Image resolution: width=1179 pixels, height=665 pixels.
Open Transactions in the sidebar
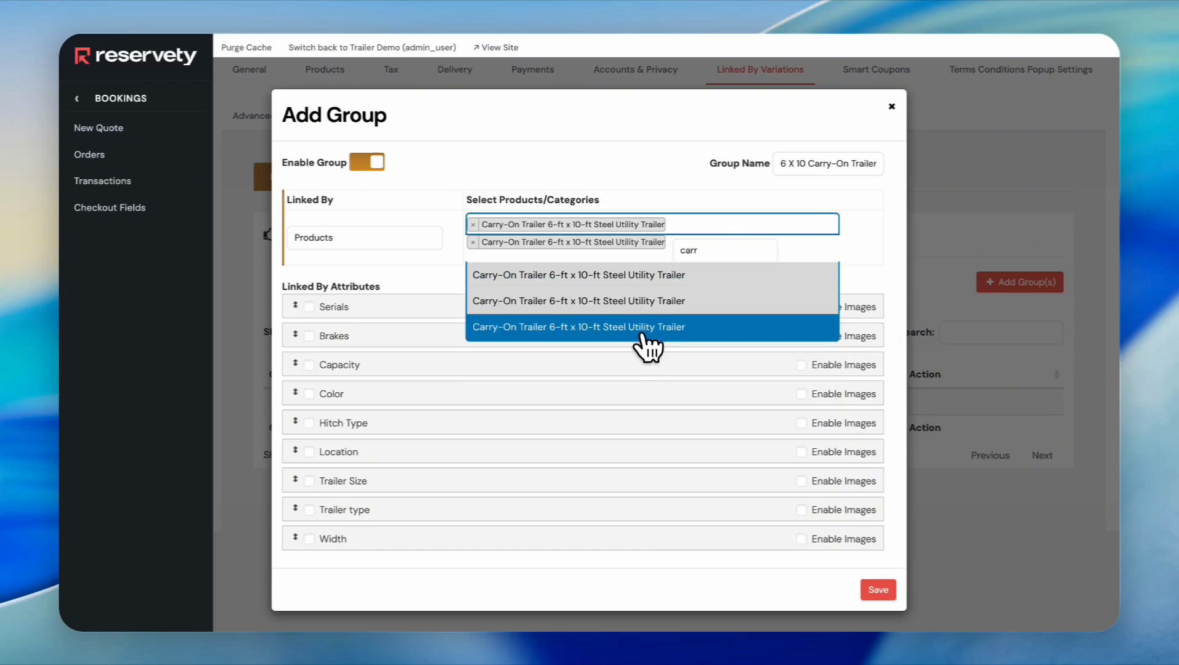(x=102, y=181)
